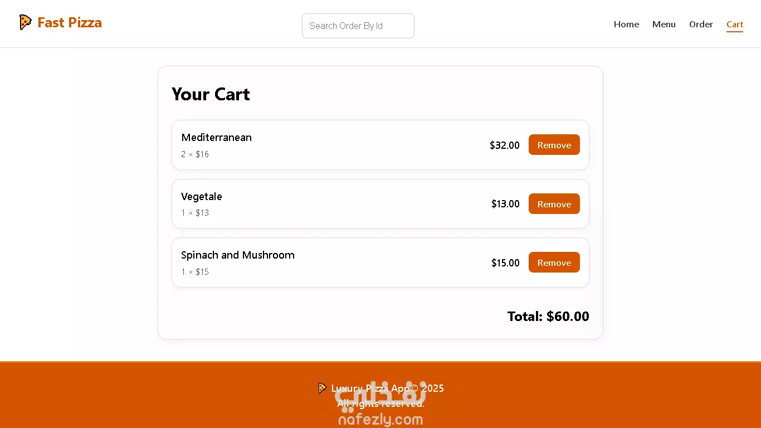Click the footer pizza slice icon
Viewport: 761px width, 428px height.
(322, 388)
